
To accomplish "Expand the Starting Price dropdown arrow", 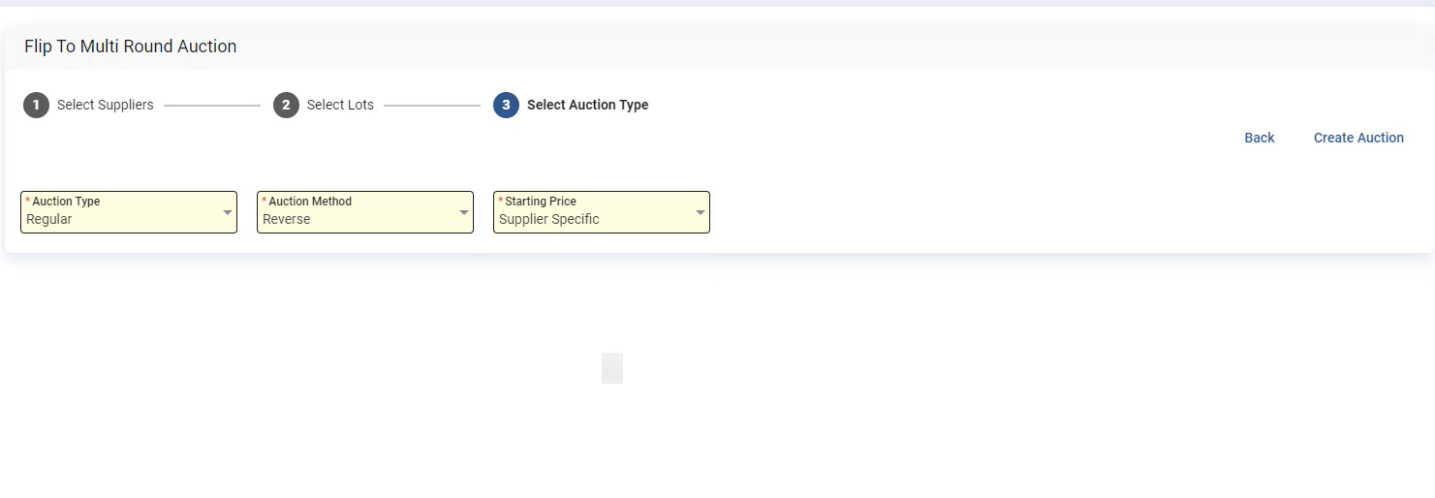I will (x=701, y=212).
